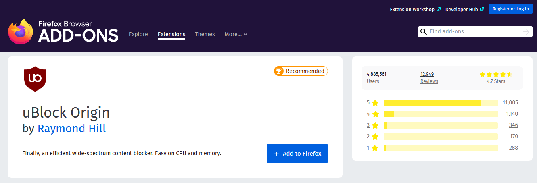The image size is (537, 183).
Task: Click the Add to Firefox button
Action: pos(297,154)
